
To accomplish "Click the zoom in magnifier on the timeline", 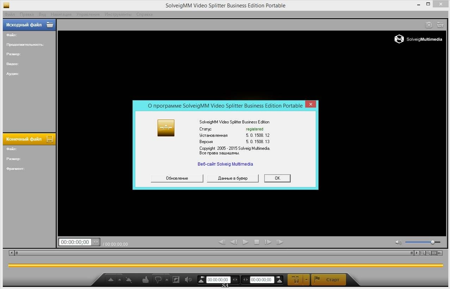I will [x=428, y=253].
